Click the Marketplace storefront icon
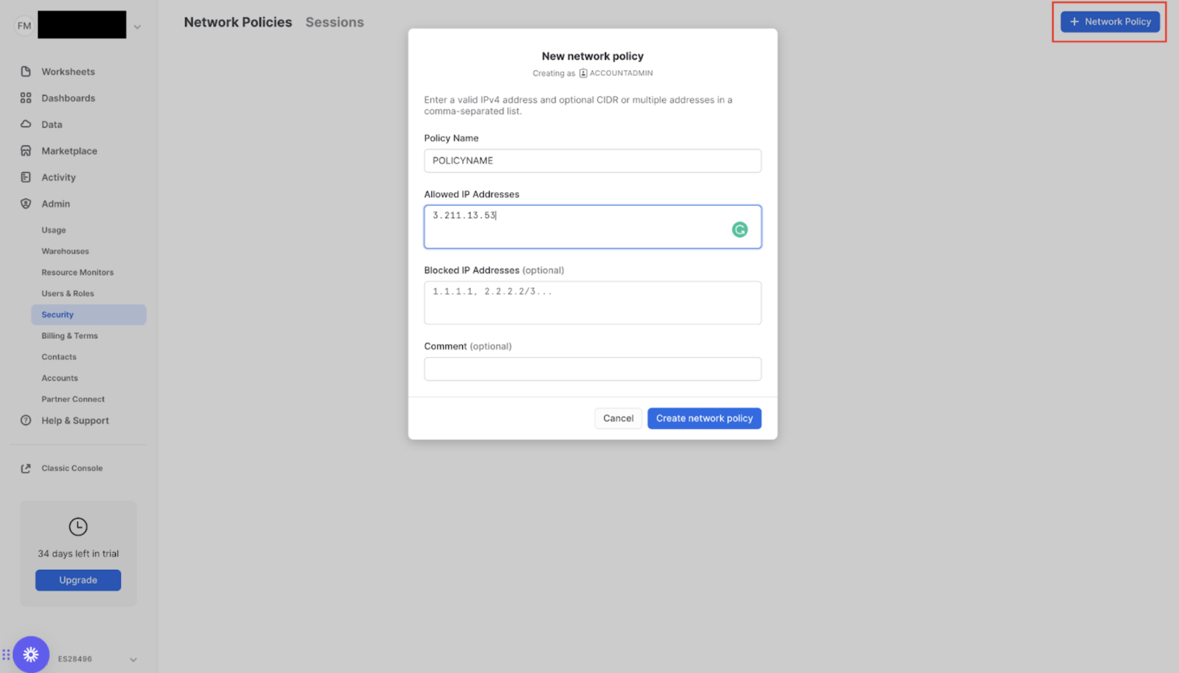Viewport: 1179px width, 673px height. (x=26, y=151)
